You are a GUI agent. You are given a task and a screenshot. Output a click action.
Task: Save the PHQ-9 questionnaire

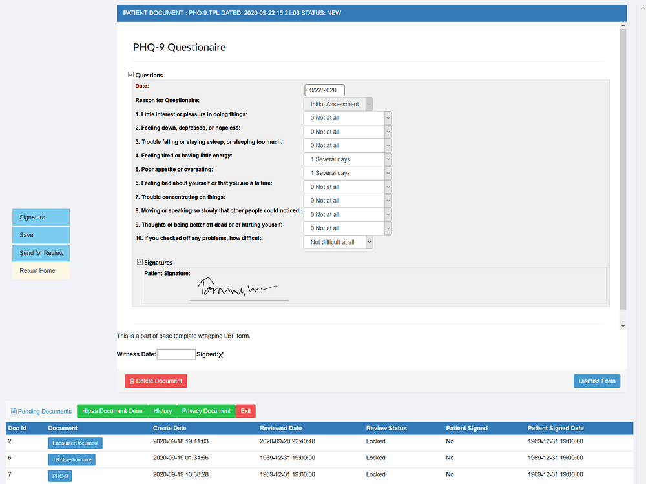pos(41,235)
